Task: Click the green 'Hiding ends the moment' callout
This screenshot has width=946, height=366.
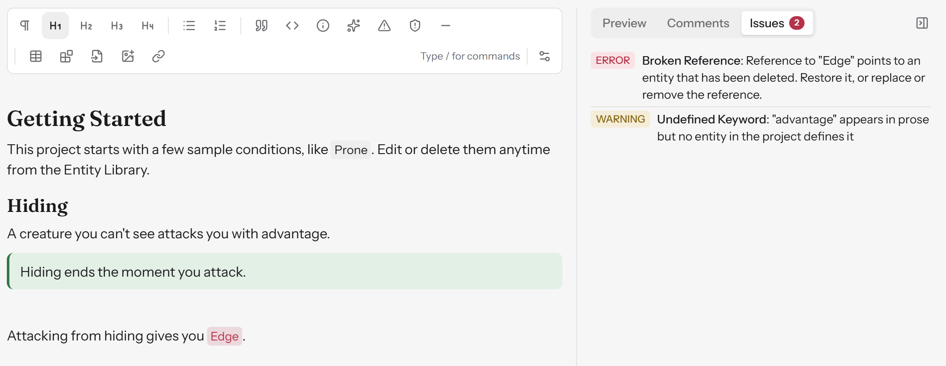Action: pyautogui.click(x=285, y=272)
